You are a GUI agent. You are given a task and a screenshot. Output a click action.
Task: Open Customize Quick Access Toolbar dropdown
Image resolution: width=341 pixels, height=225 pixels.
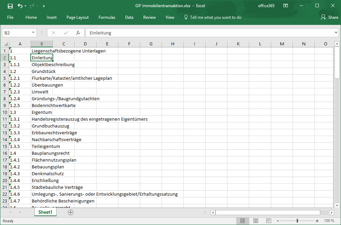(x=44, y=6)
